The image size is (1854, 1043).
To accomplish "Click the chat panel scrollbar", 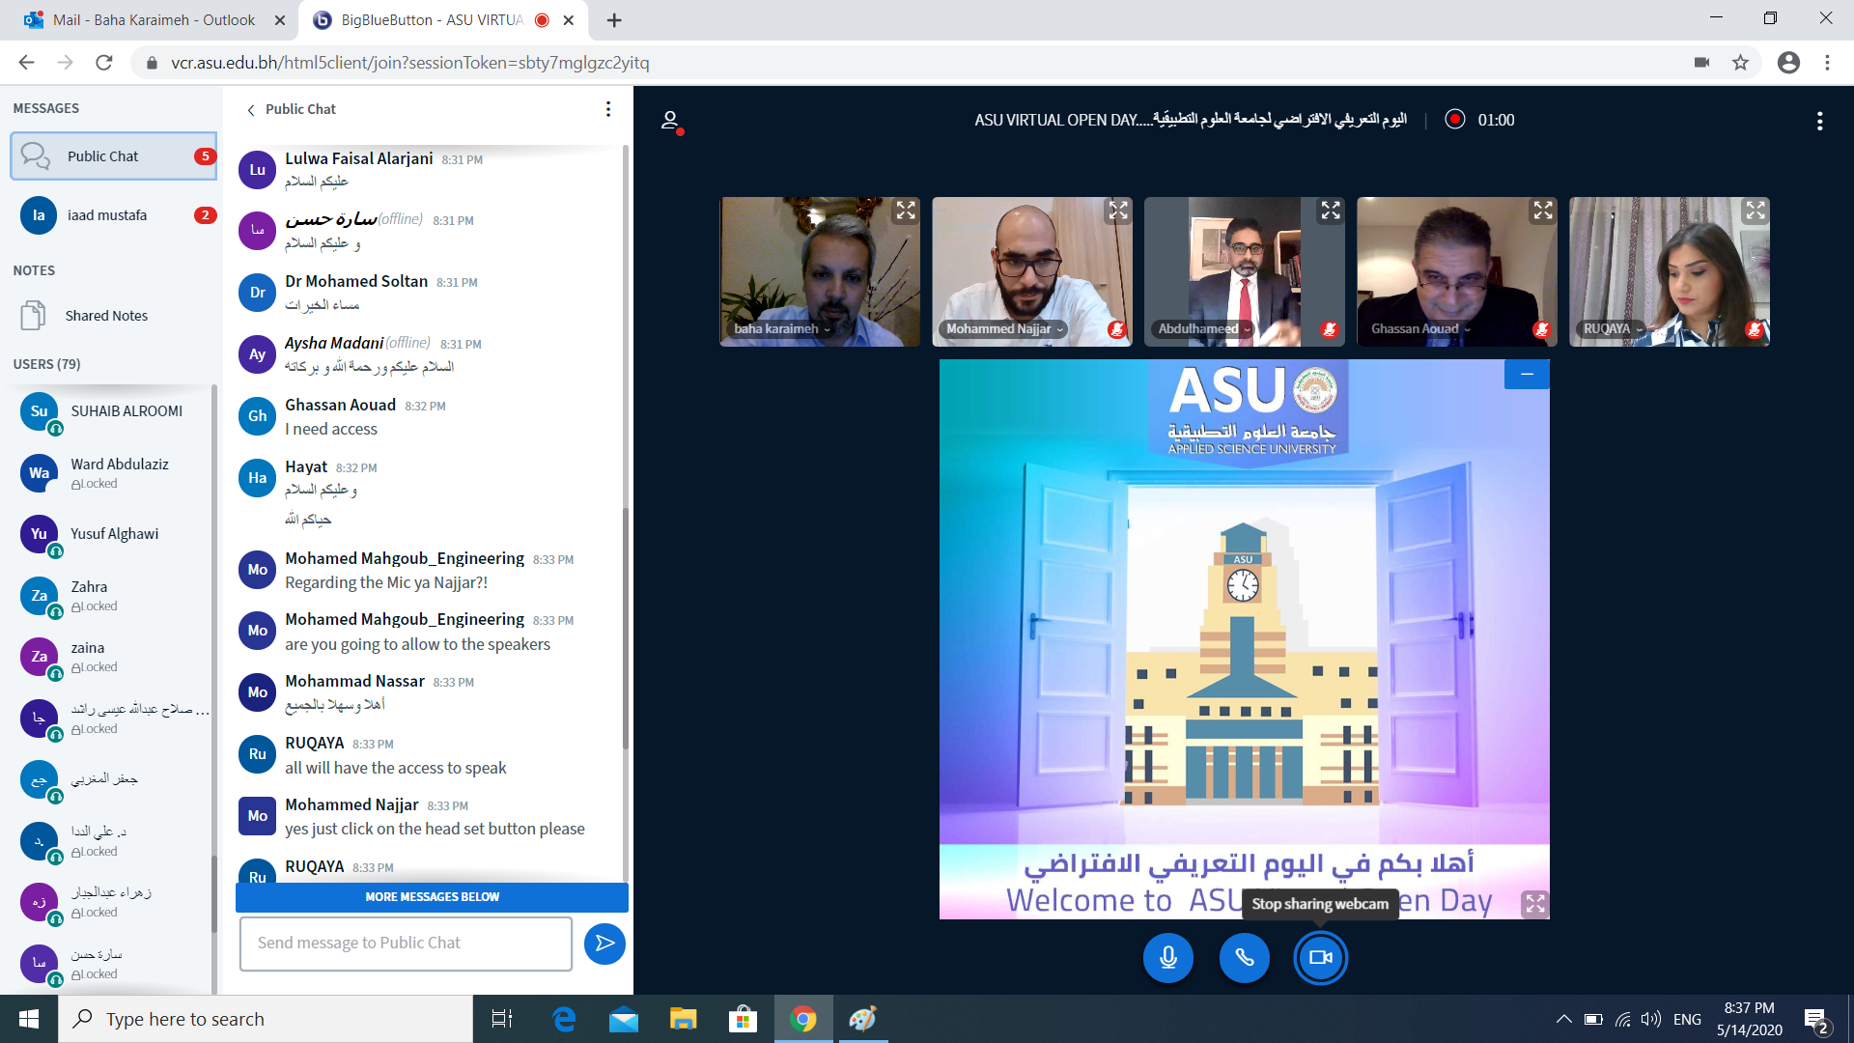I will 626,628.
